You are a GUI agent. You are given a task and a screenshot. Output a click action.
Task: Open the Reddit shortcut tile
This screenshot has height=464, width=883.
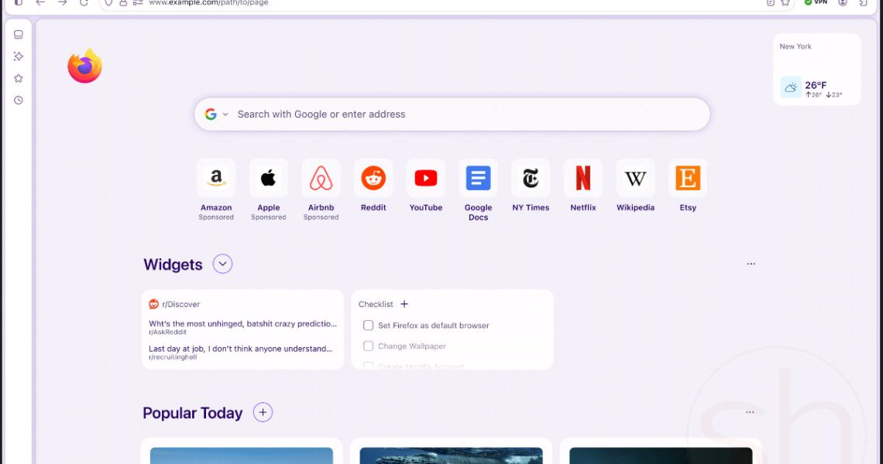pos(373,179)
